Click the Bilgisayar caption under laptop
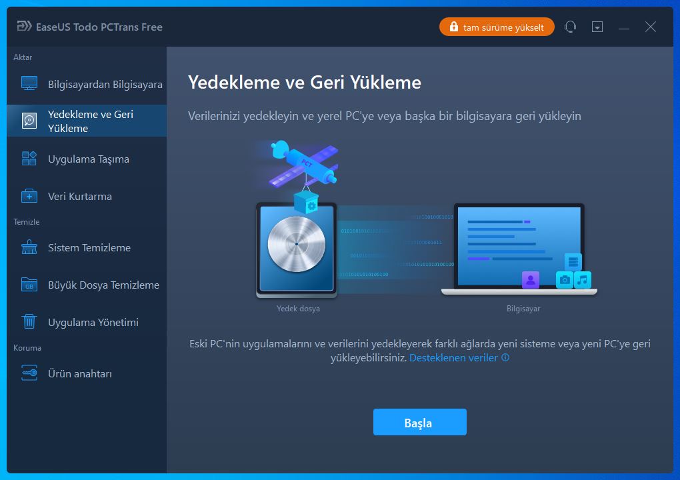Screen dimensions: 680x480 coord(523,309)
